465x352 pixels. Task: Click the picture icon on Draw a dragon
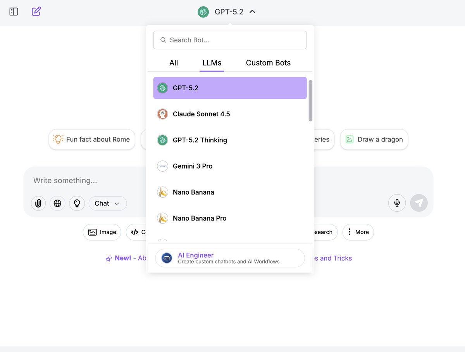coord(350,139)
